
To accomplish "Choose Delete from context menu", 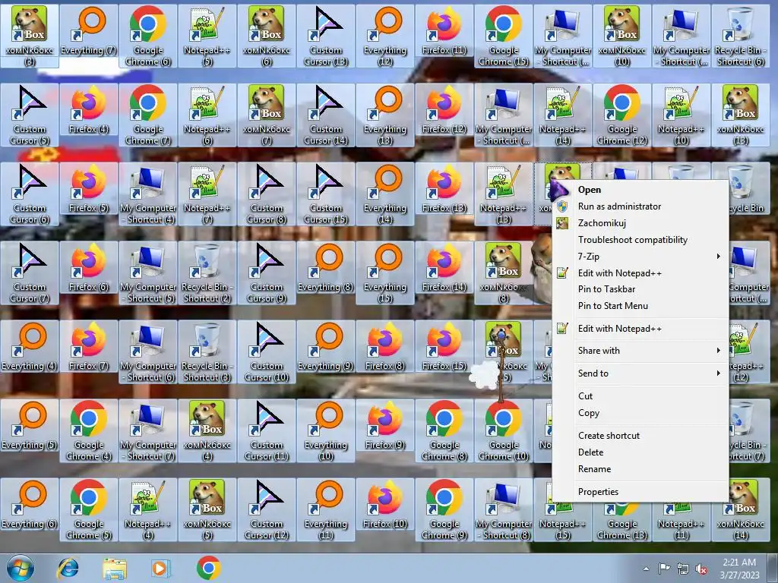I will 640,452.
